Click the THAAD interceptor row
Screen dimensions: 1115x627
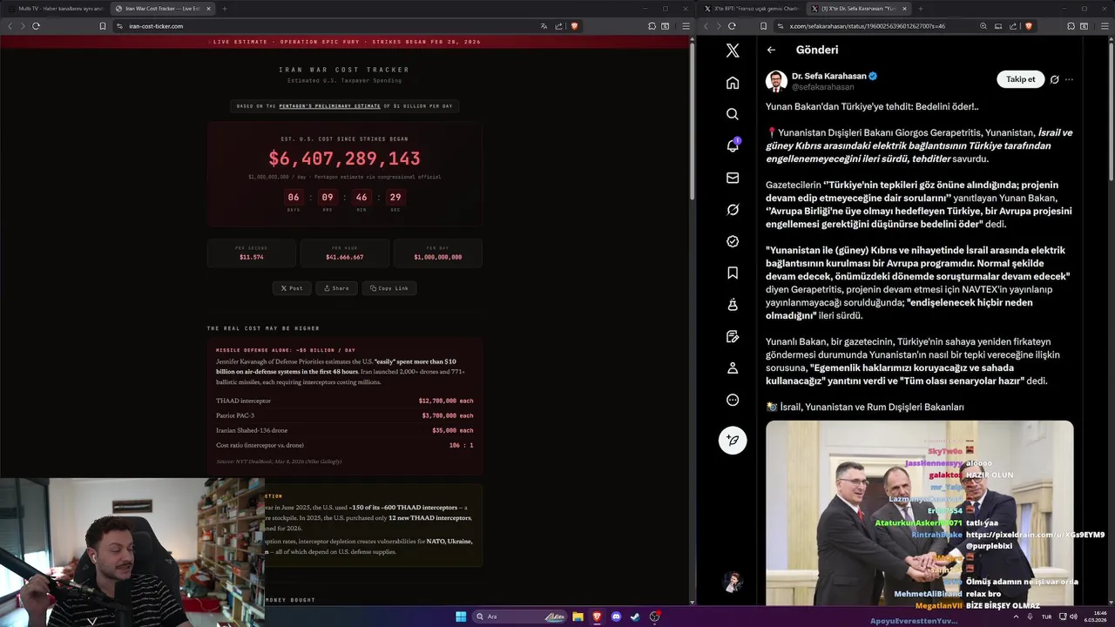tap(345, 401)
